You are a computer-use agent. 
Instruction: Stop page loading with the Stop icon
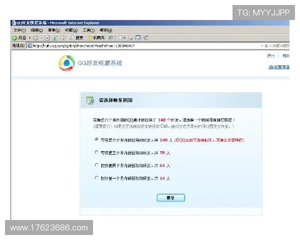(x=47, y=38)
